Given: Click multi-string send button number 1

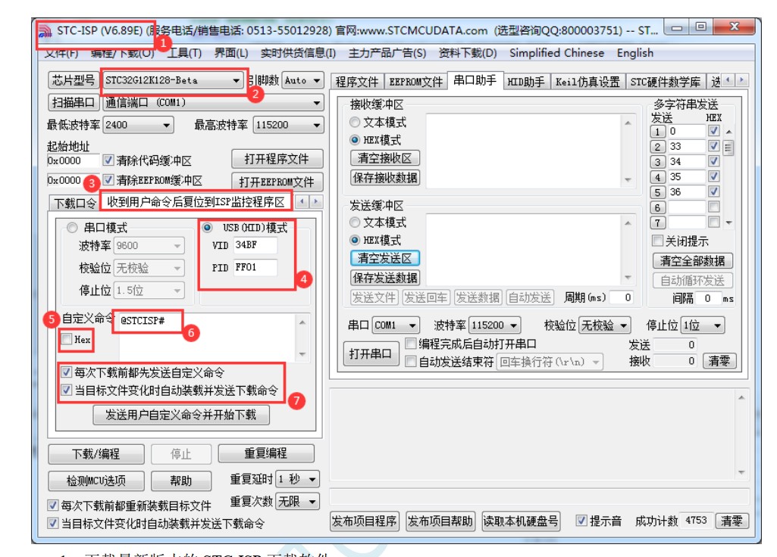Looking at the screenshot, I should [x=657, y=132].
